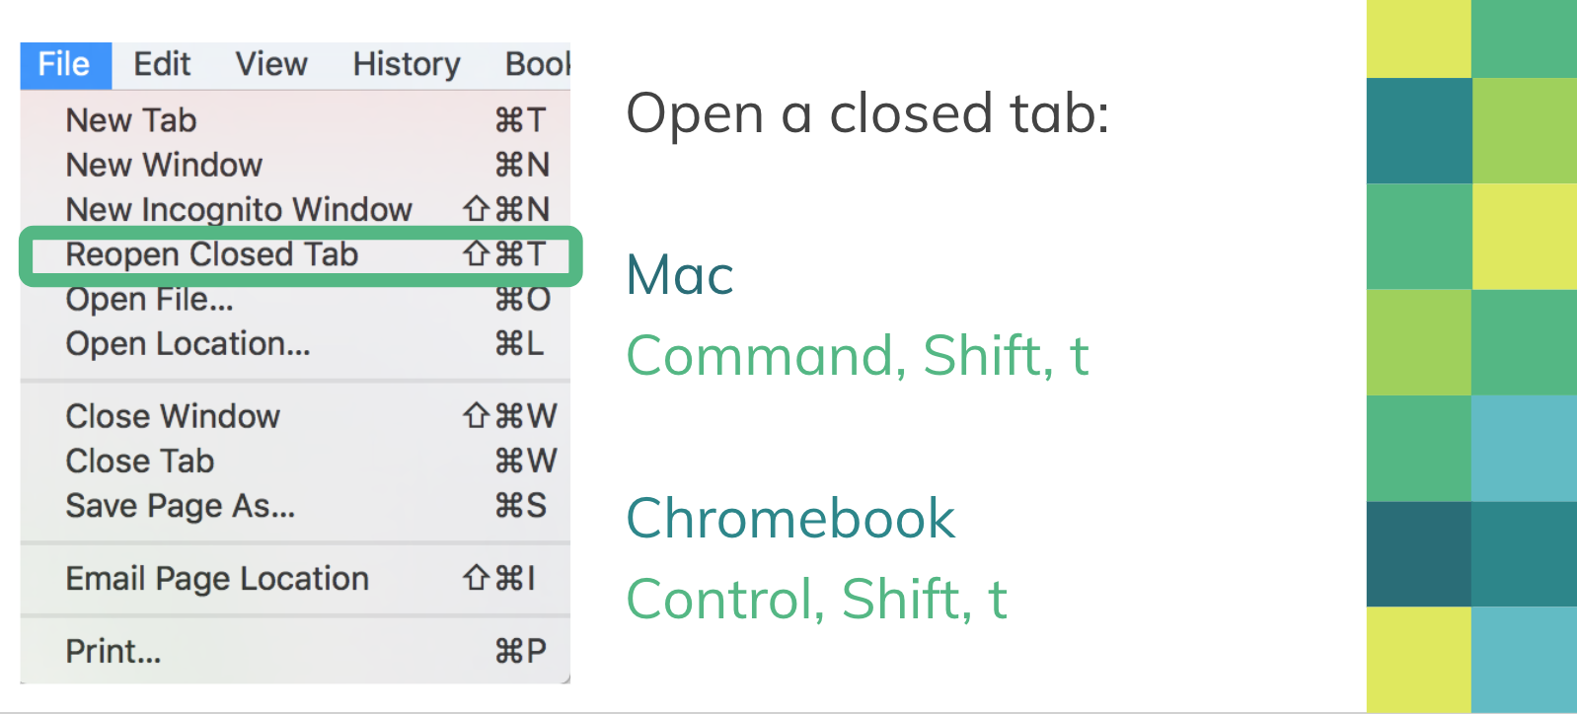Open the partially visible Bookmarks menu
1577x714 pixels.
point(537,65)
